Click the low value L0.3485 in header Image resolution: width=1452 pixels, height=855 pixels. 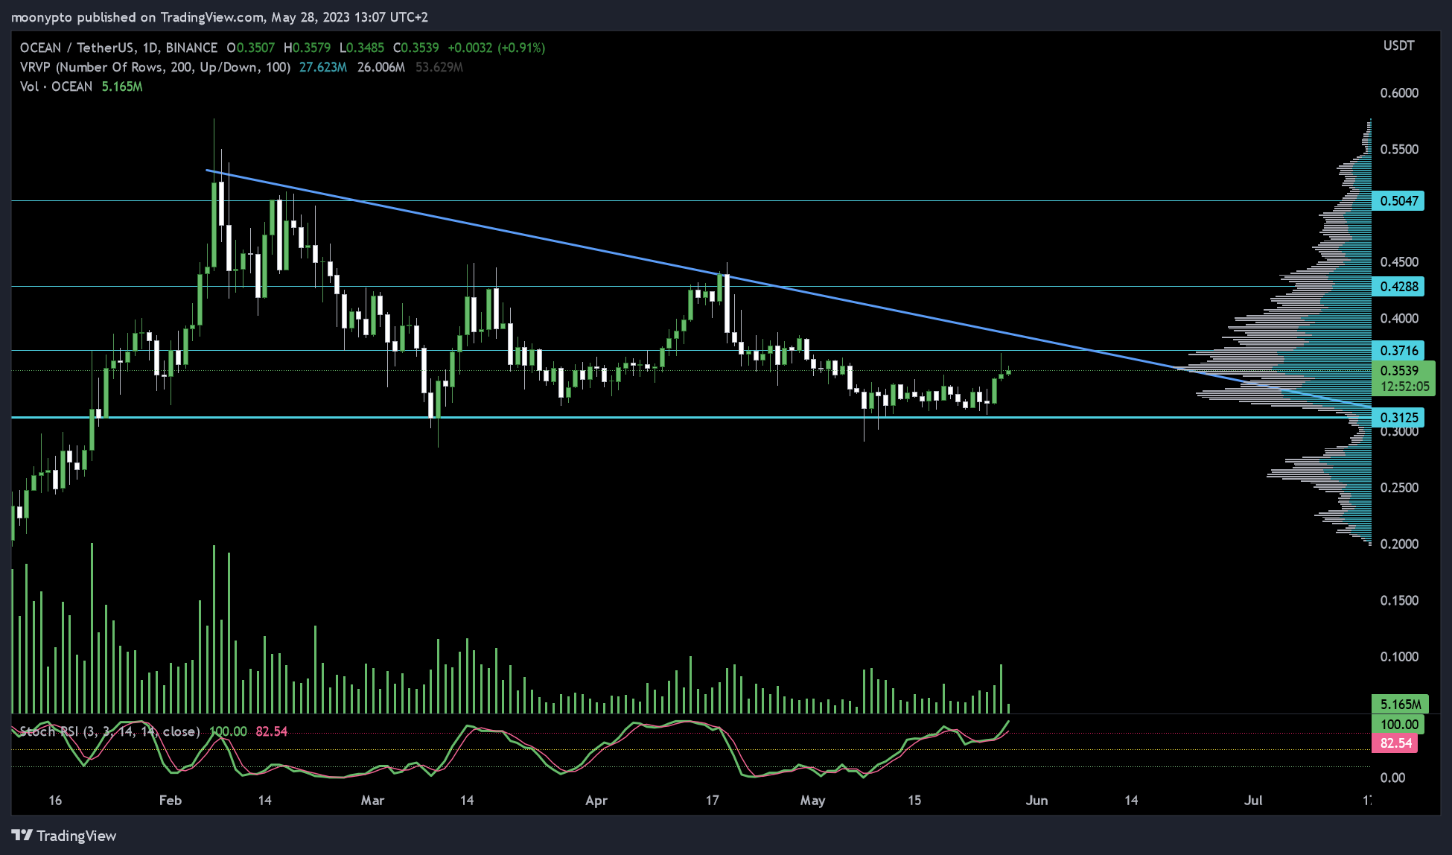pyautogui.click(x=362, y=48)
